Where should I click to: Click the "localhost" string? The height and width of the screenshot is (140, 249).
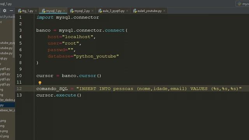pyautogui.click(x=78, y=37)
